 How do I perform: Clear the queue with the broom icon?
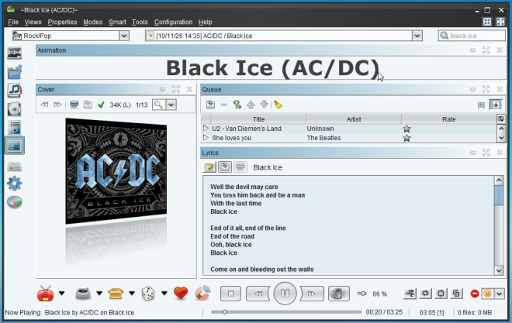(x=278, y=105)
